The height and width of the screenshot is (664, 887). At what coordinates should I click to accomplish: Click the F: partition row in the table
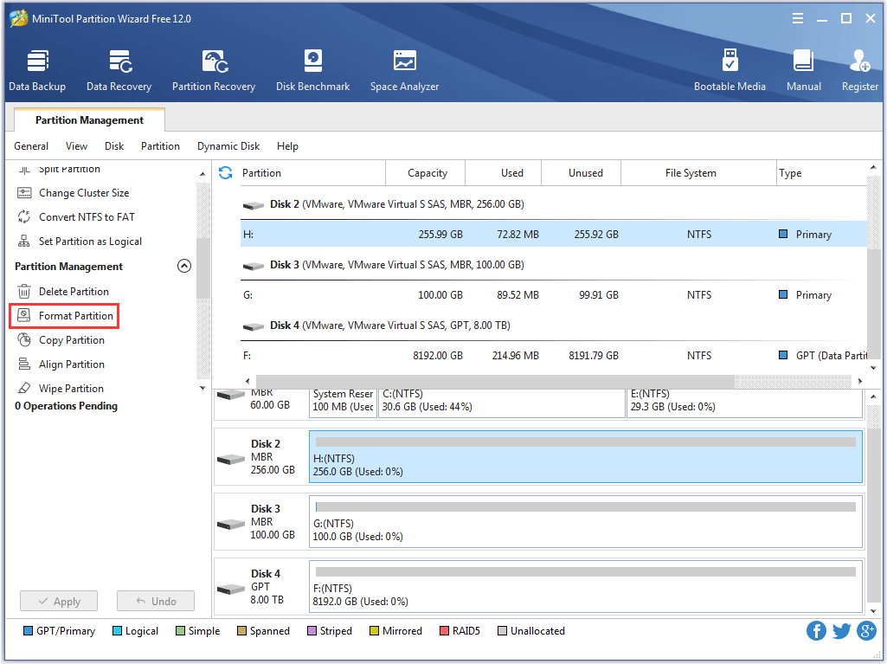click(x=553, y=355)
